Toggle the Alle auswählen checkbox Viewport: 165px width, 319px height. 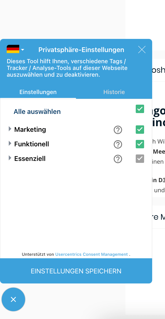pos(140,109)
